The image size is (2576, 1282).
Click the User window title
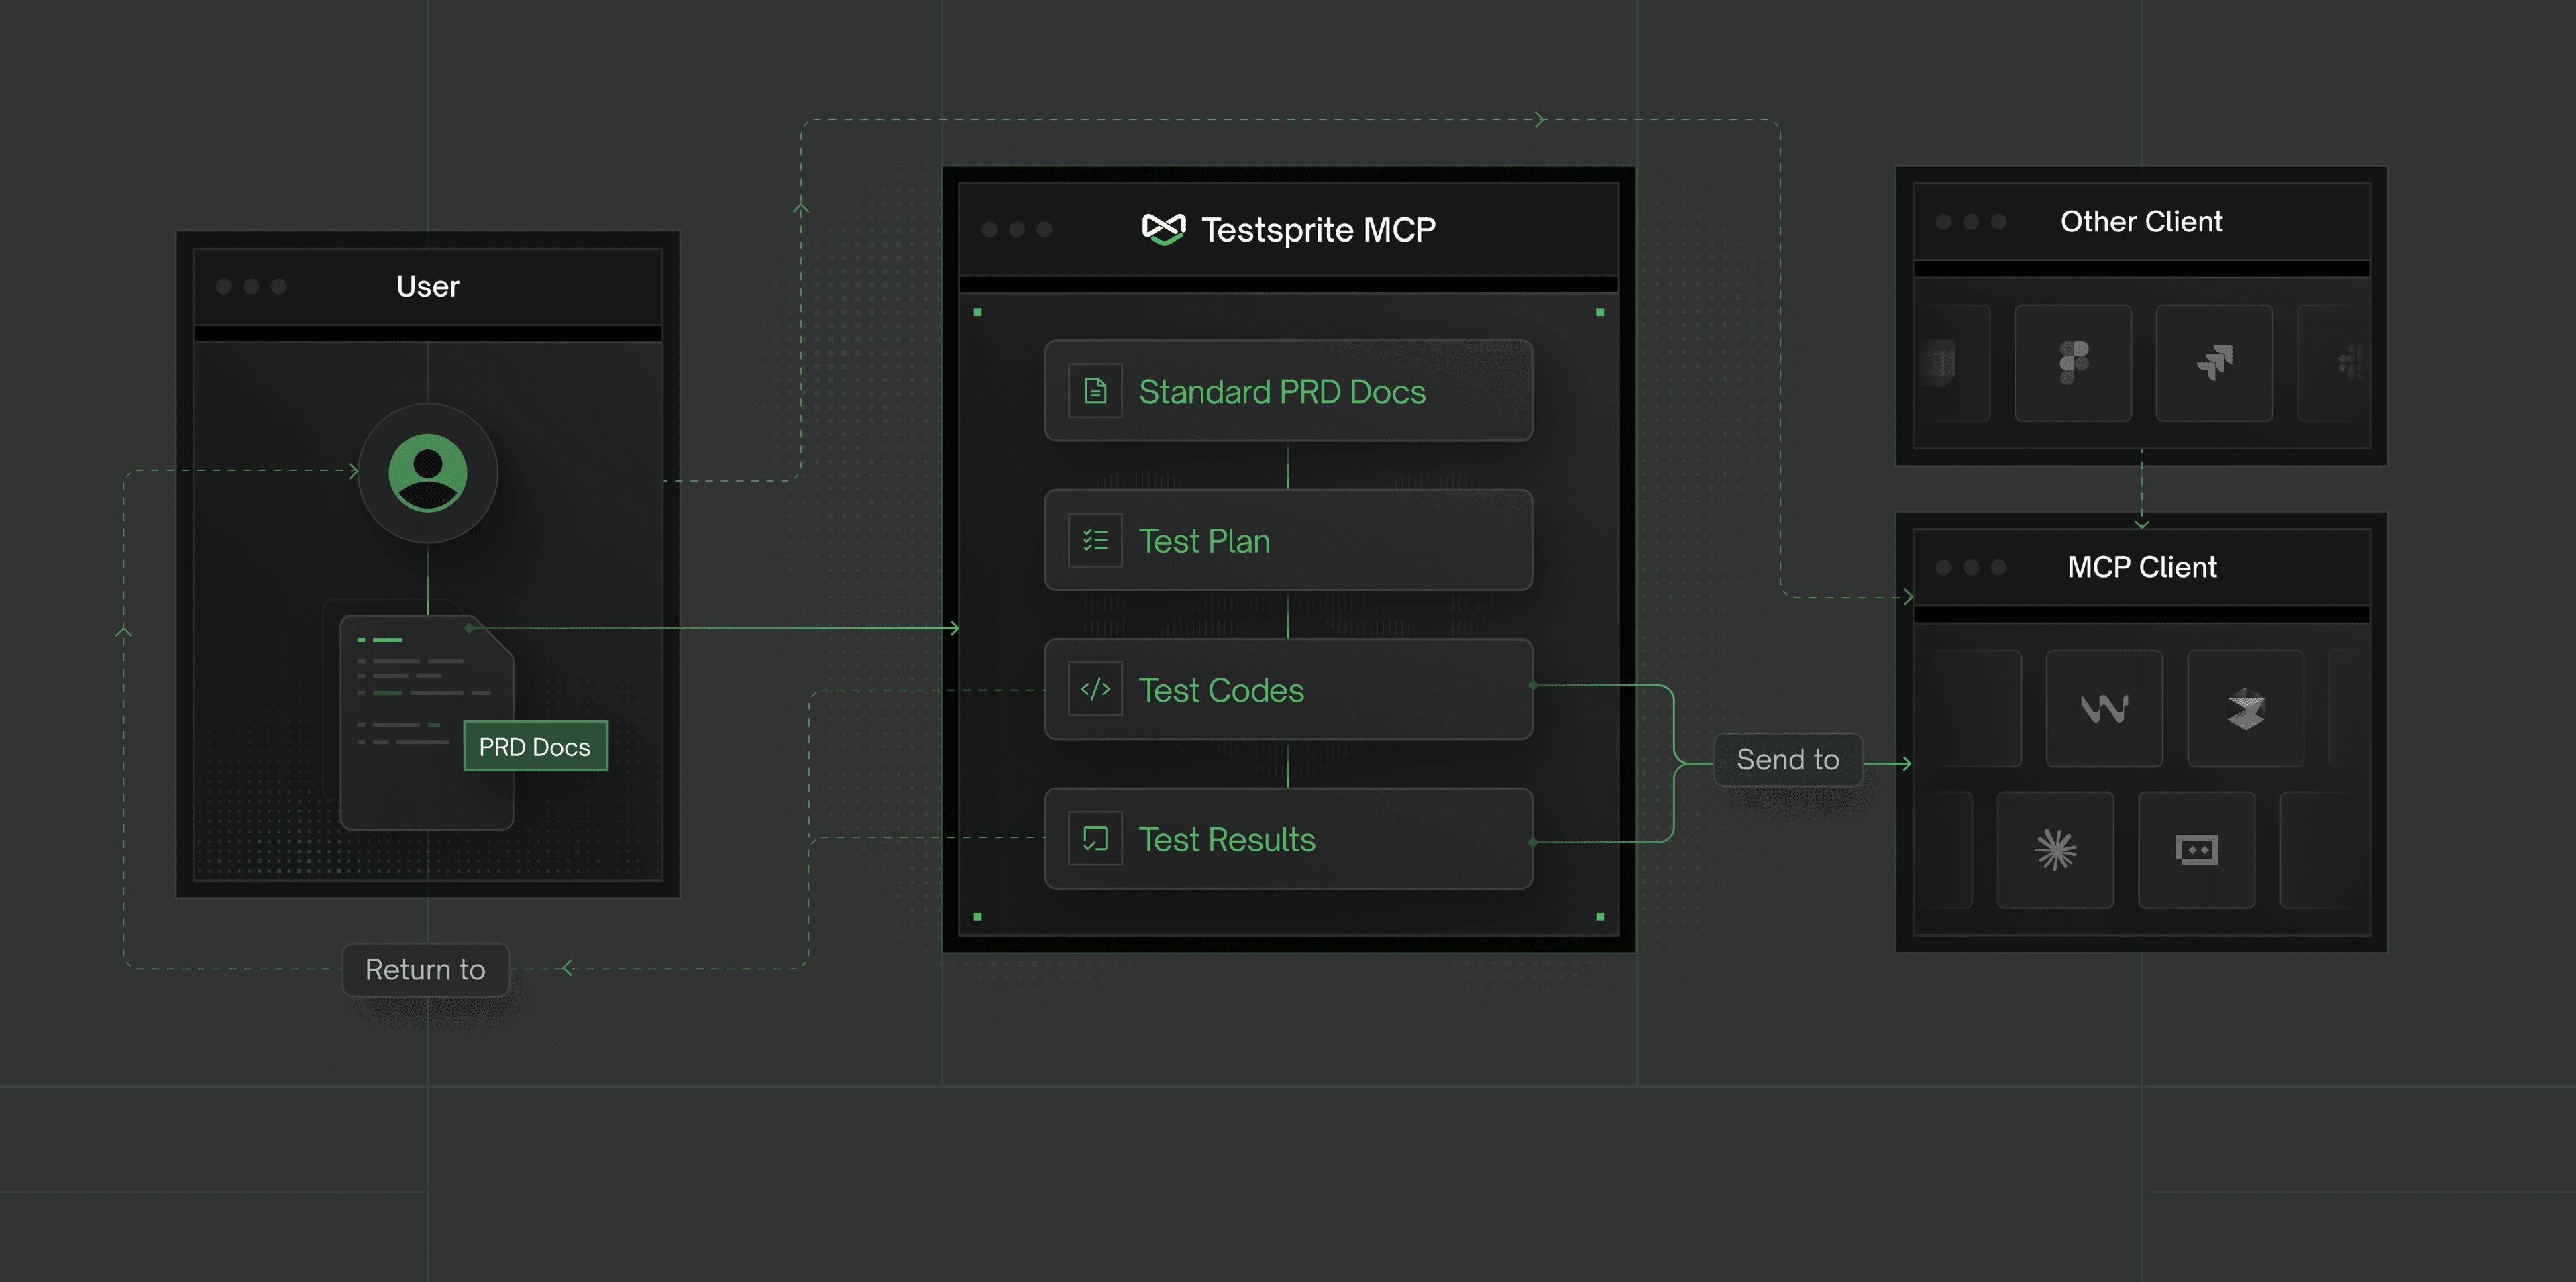tap(428, 286)
